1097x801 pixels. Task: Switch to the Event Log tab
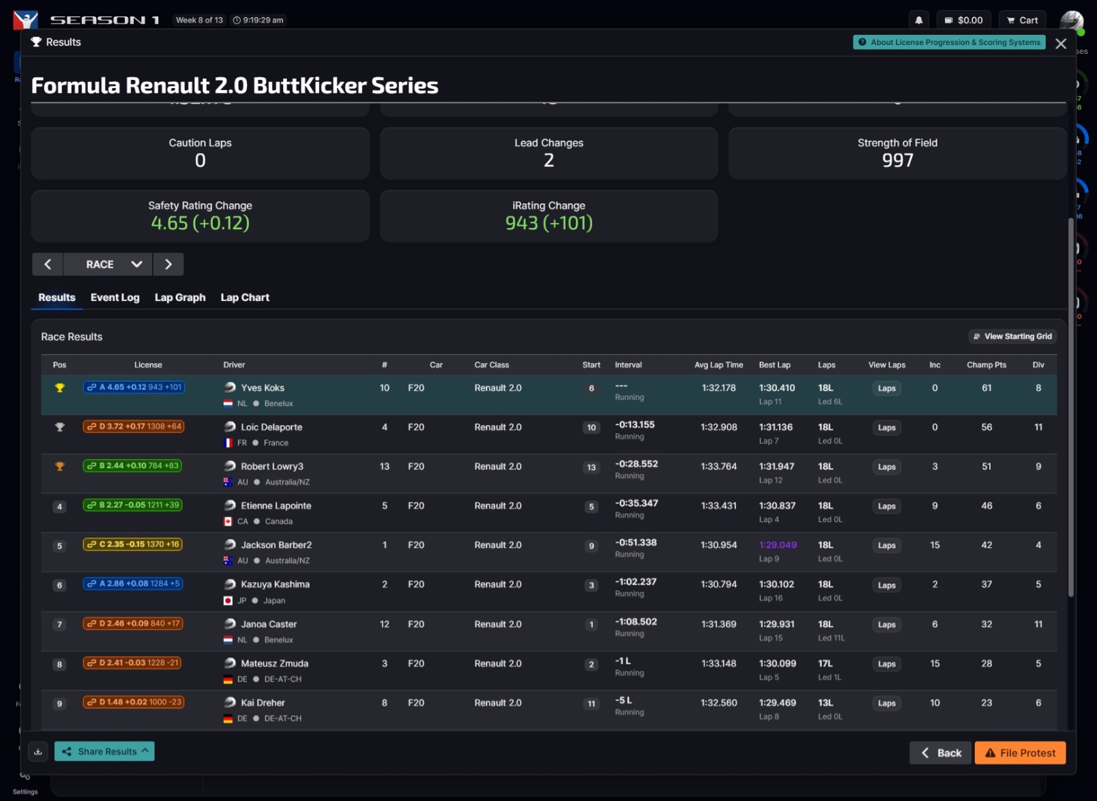pyautogui.click(x=115, y=297)
